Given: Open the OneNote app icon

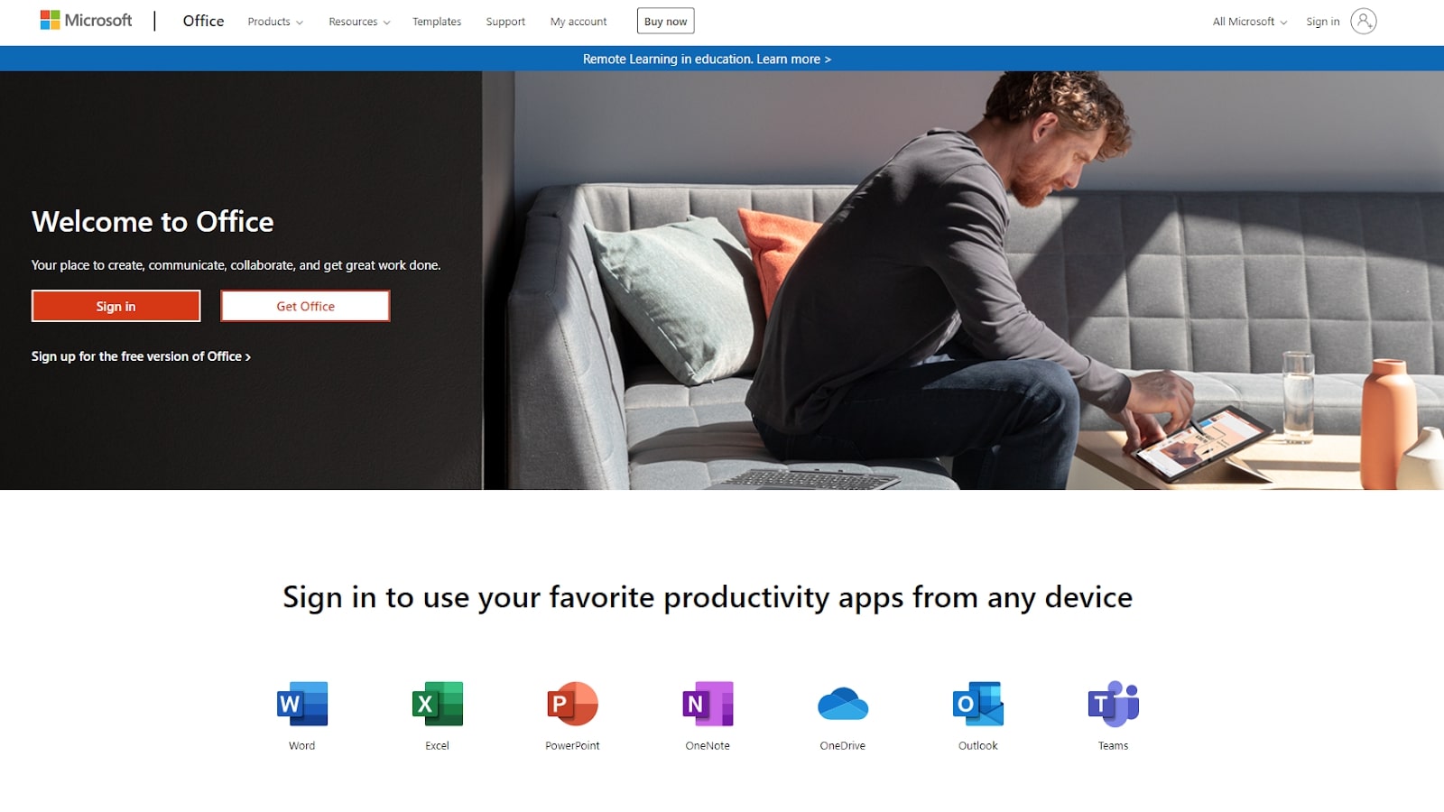Looking at the screenshot, I should 708,704.
